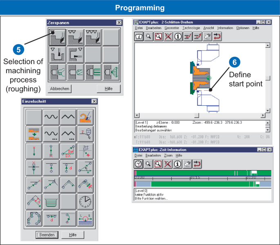Open the Technologie menu
The width and height of the screenshot is (280, 245).
coord(191,28)
